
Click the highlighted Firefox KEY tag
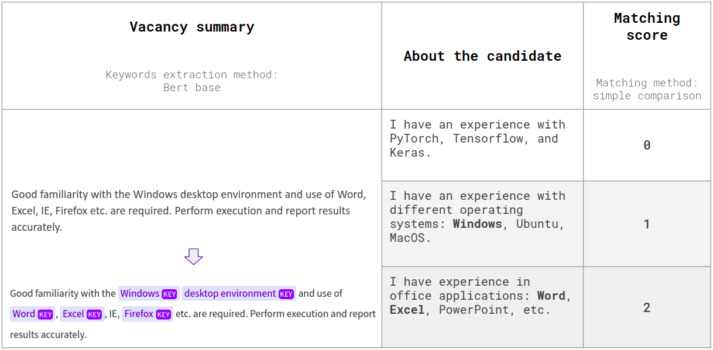pyautogui.click(x=148, y=314)
